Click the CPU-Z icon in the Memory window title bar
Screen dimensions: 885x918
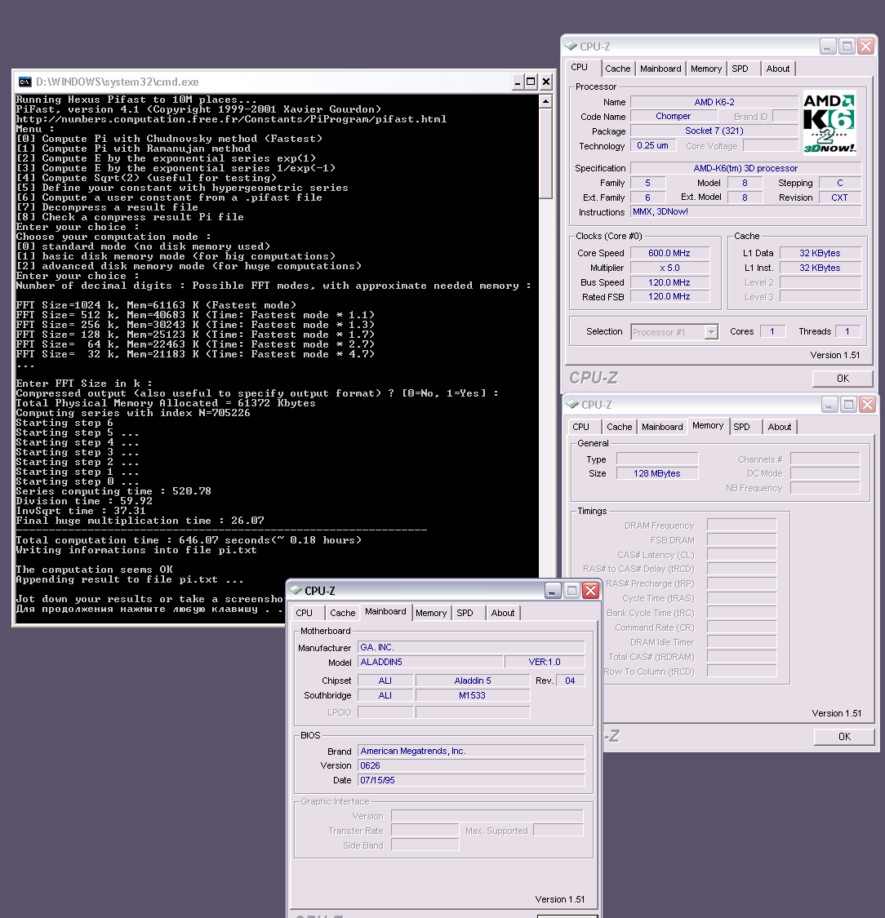[572, 405]
